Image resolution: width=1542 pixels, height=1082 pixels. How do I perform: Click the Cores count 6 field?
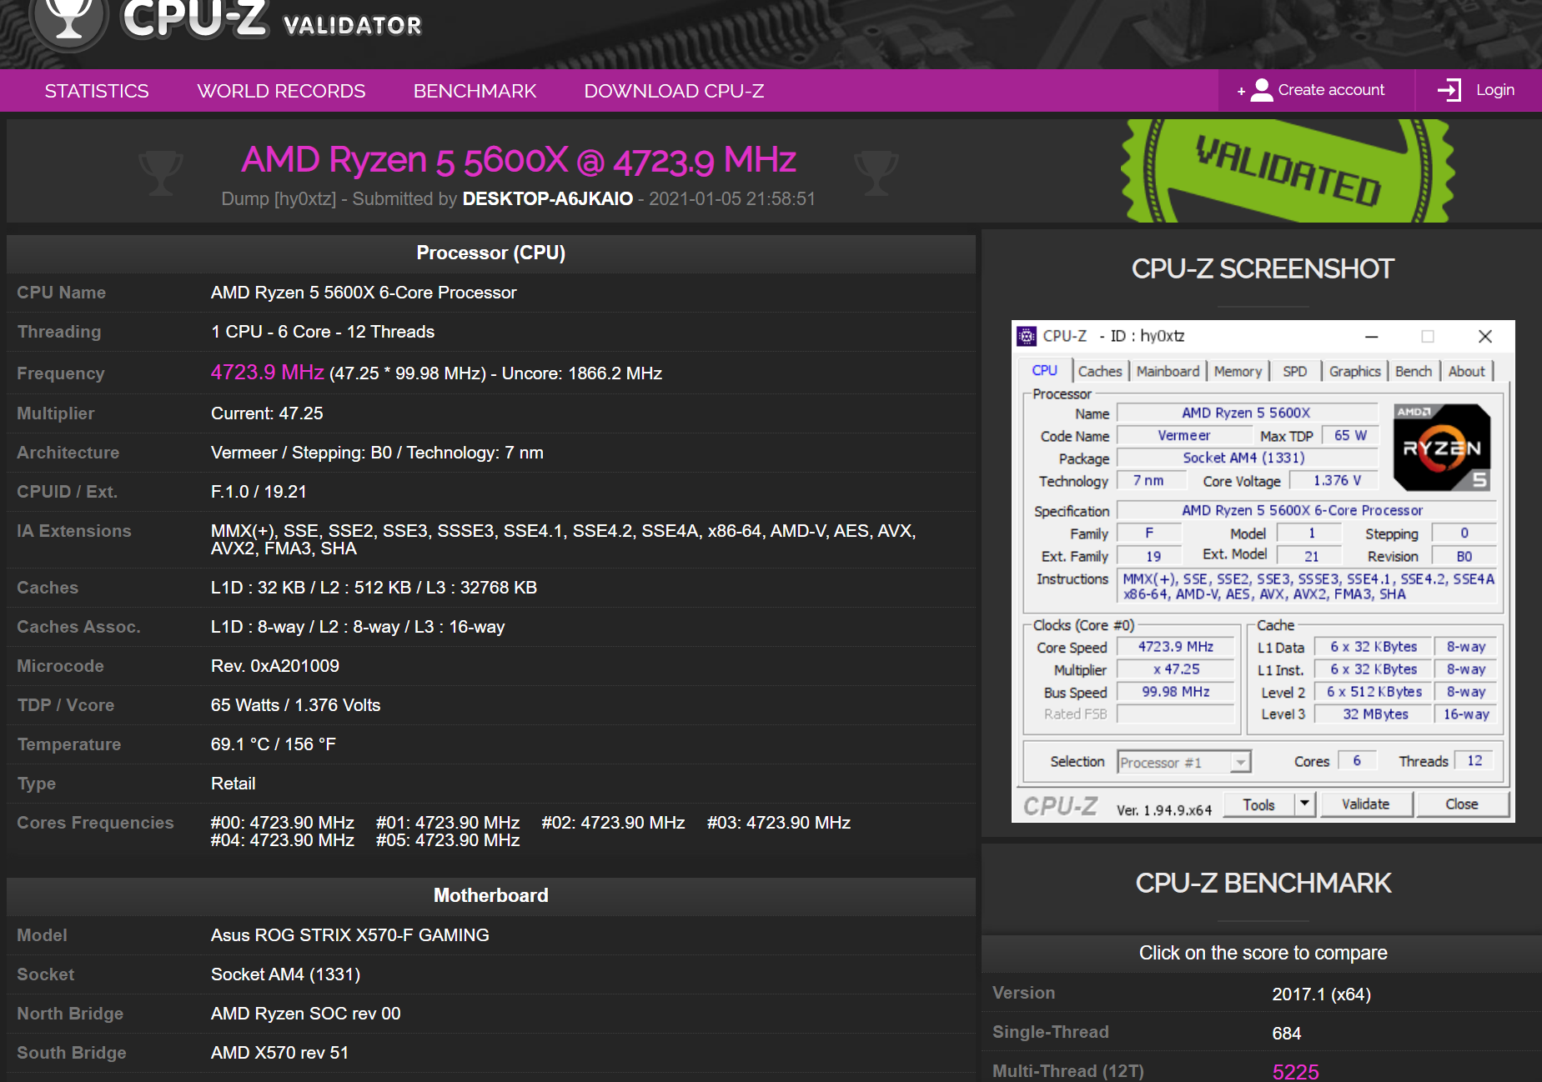coord(1357,760)
